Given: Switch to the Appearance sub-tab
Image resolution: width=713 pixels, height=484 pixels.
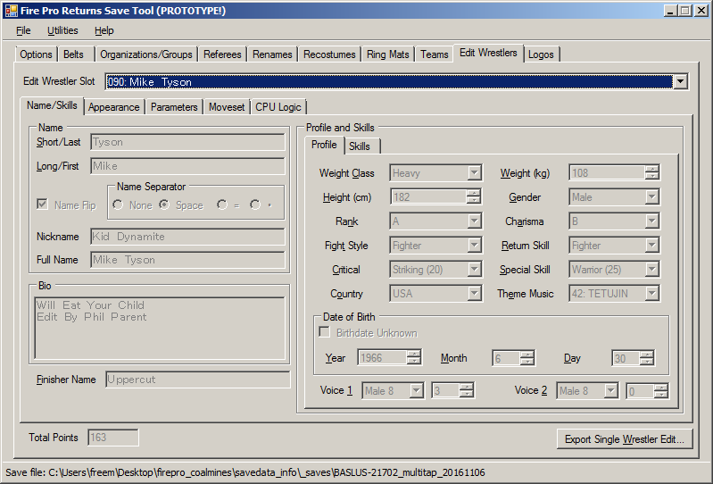Looking at the screenshot, I should click(113, 107).
